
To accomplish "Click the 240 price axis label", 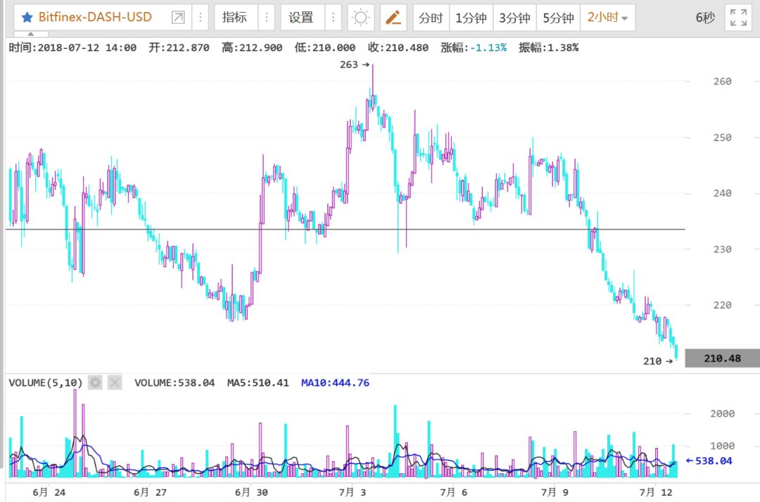I will (722, 193).
